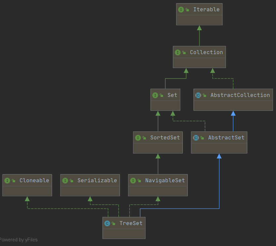
Task: Click the green interface icon beside Set
Action: tap(155, 95)
